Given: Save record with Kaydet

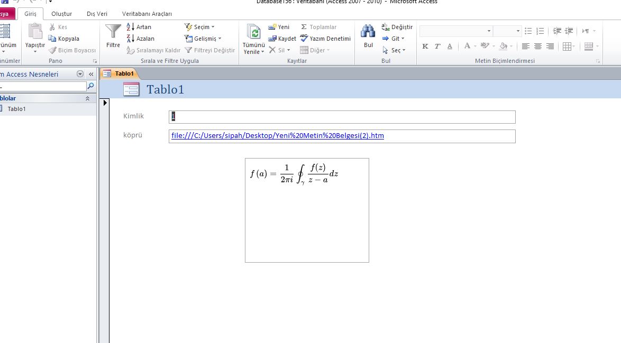Looking at the screenshot, I should [x=282, y=39].
